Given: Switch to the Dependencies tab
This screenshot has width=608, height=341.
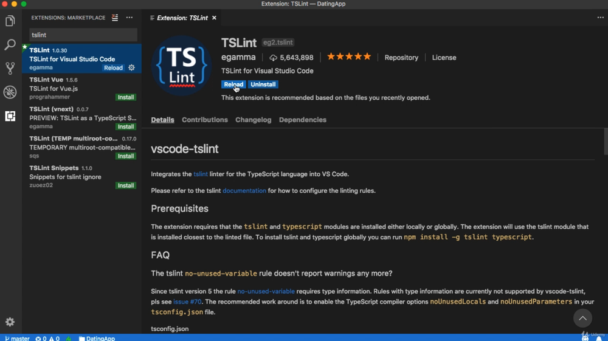Looking at the screenshot, I should [x=302, y=120].
